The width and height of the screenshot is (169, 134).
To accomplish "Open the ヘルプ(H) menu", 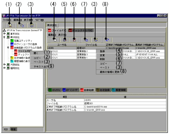I will [x=39, y=20].
